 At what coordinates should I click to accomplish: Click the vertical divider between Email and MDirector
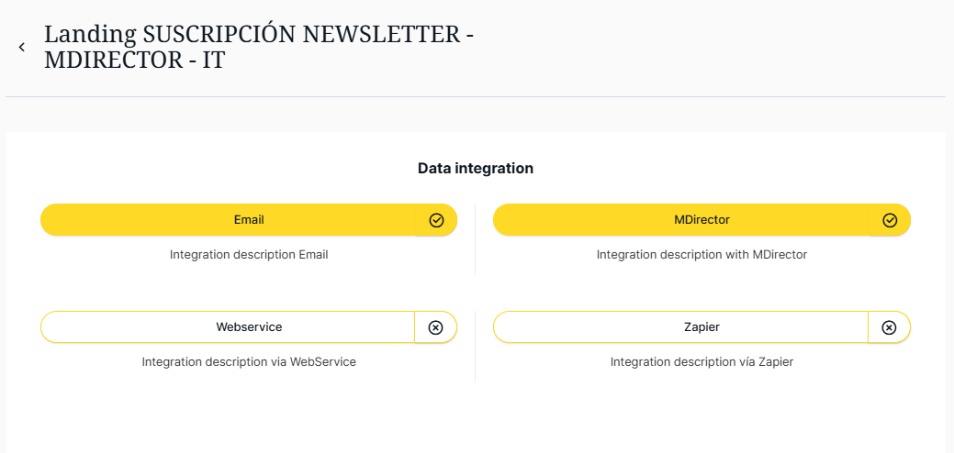pos(475,238)
